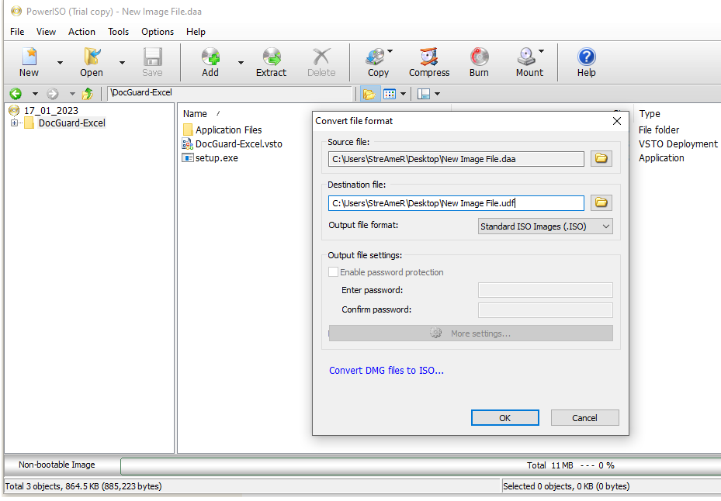Open the Action menu
721x501 pixels.
pos(81,32)
